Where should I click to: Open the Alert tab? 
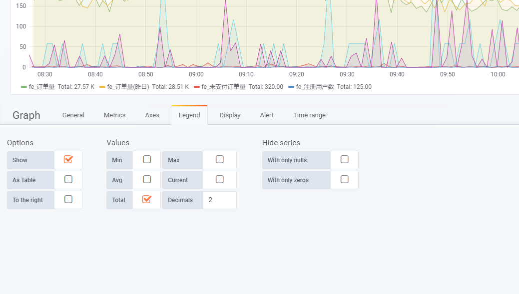(x=267, y=115)
